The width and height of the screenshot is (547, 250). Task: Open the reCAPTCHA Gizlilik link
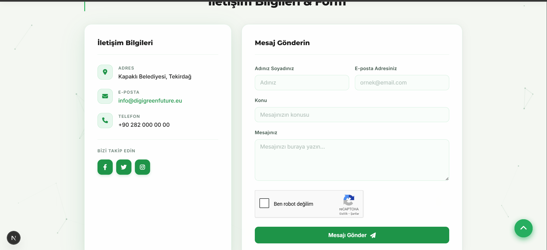tap(343, 214)
